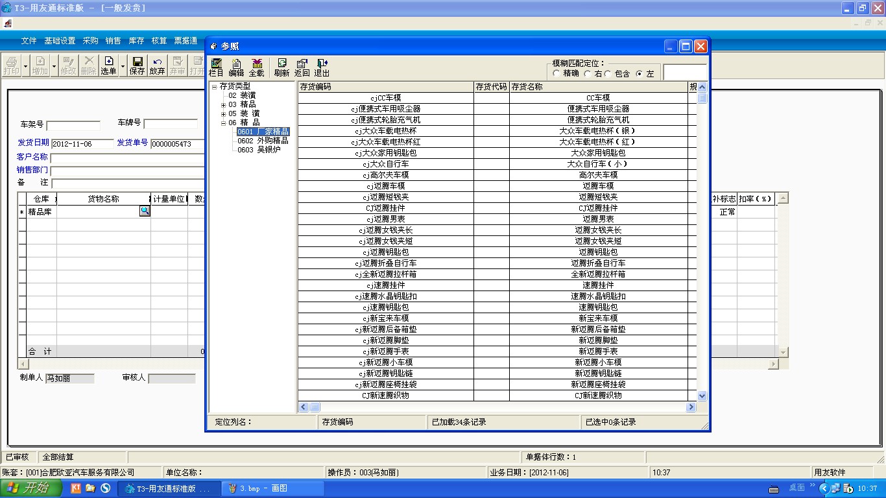The image size is (886, 498).
Task: Select the 右 right match radio button
Action: tap(588, 74)
